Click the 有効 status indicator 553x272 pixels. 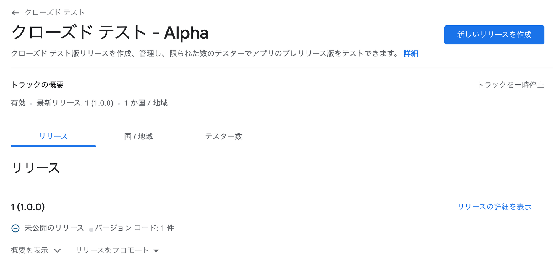point(18,103)
